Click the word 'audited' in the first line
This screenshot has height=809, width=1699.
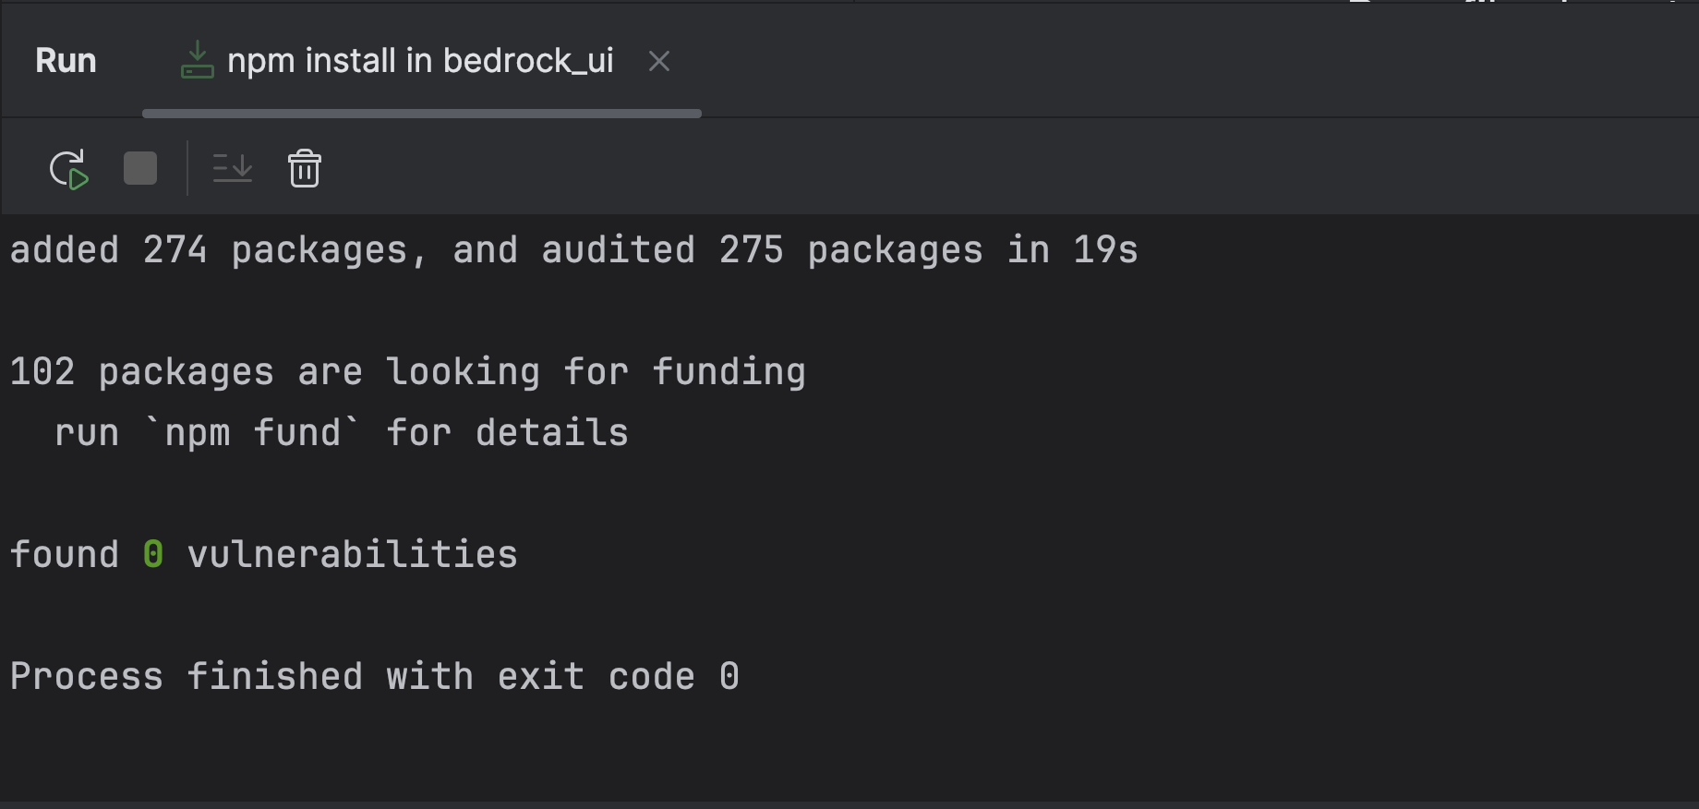[x=618, y=250]
